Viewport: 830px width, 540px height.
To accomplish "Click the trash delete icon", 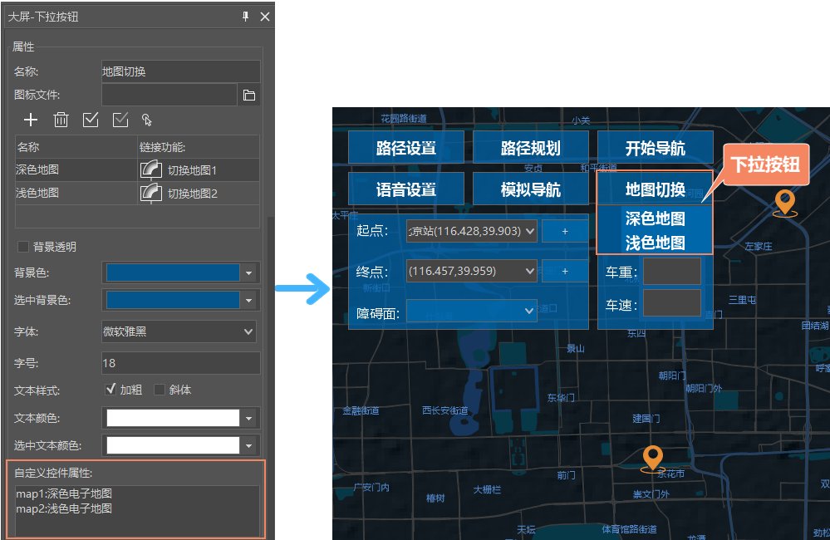I will coord(61,120).
